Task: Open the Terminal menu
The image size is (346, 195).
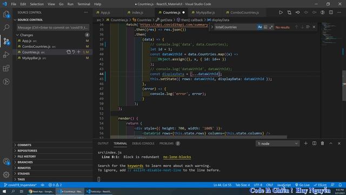Action: [84, 4]
